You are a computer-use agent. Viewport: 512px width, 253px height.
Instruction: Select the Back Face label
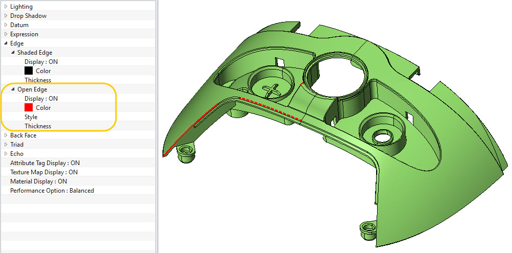(x=23, y=135)
